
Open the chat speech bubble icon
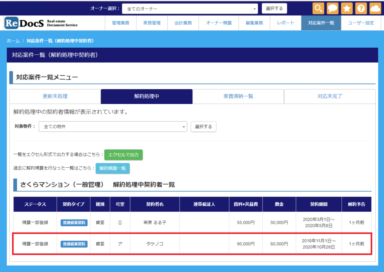[333, 8]
